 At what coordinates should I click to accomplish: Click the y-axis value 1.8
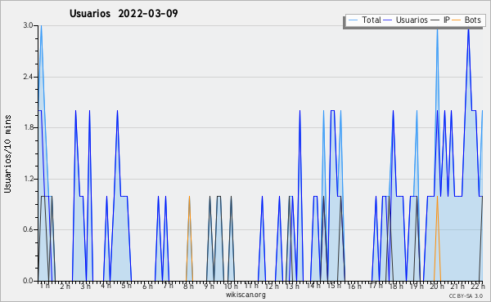[x=28, y=127]
